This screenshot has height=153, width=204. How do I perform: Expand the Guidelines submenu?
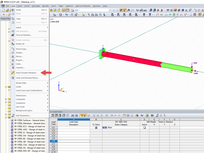click(x=30, y=103)
